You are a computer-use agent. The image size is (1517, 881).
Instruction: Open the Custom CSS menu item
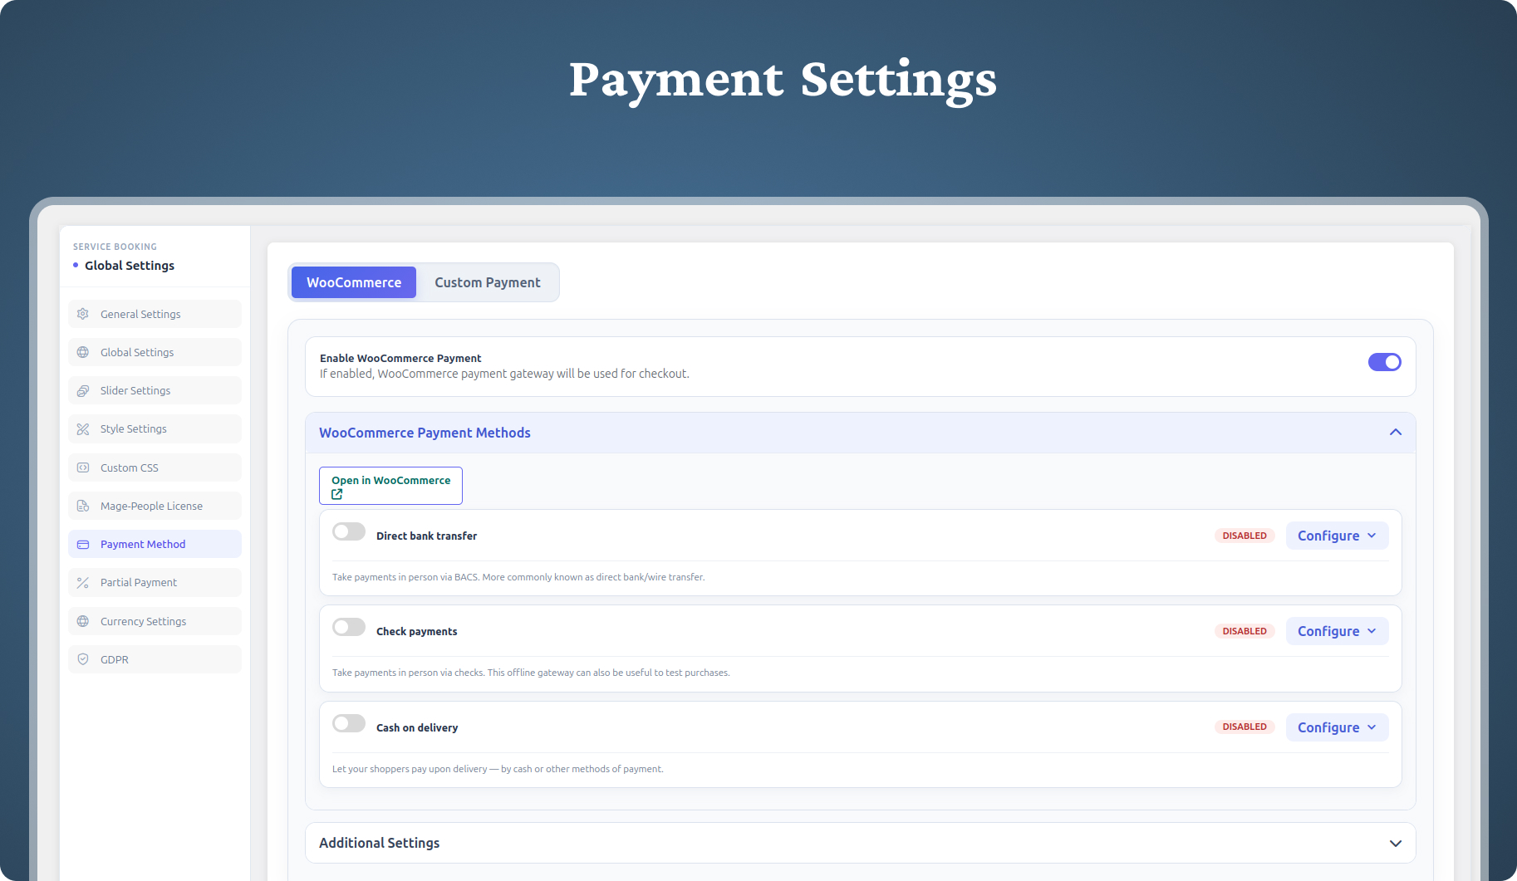click(155, 467)
